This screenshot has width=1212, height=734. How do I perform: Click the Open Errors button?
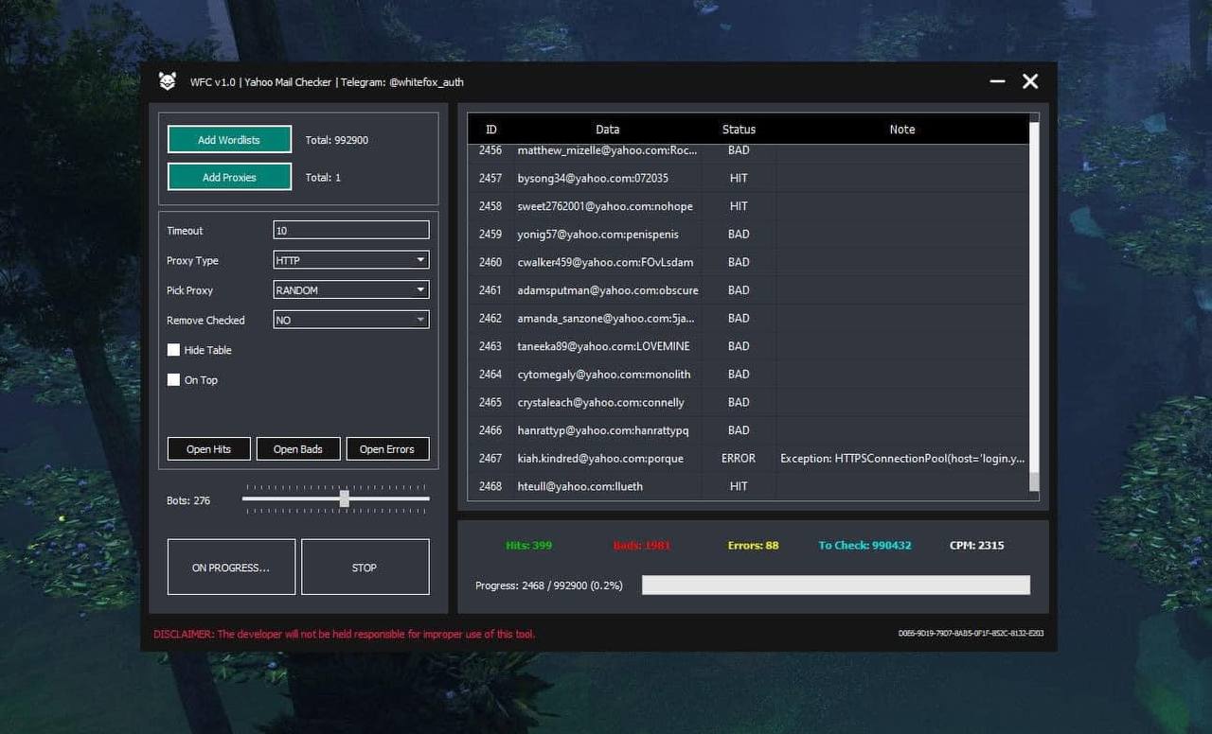pos(387,449)
